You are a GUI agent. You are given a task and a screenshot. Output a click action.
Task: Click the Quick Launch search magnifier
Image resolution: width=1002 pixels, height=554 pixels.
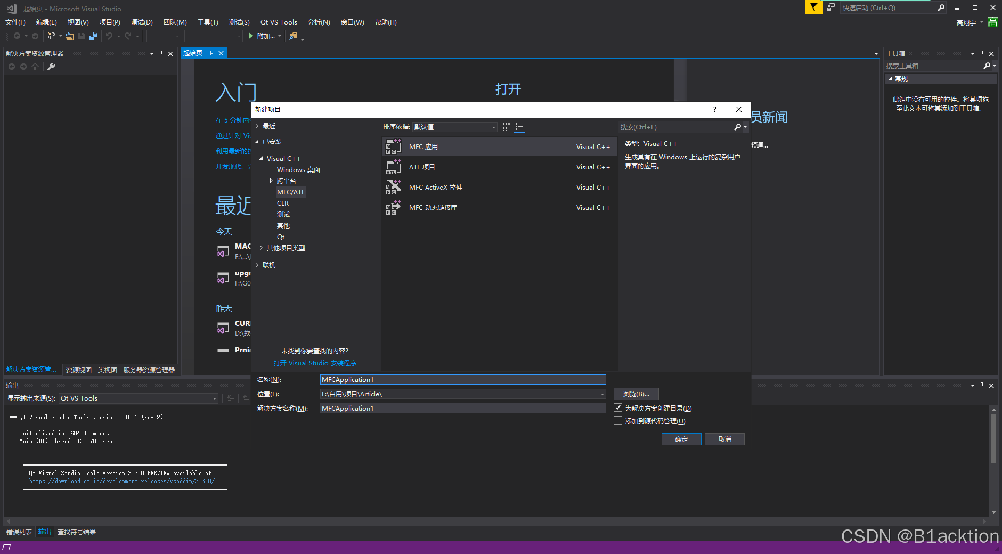941,7
